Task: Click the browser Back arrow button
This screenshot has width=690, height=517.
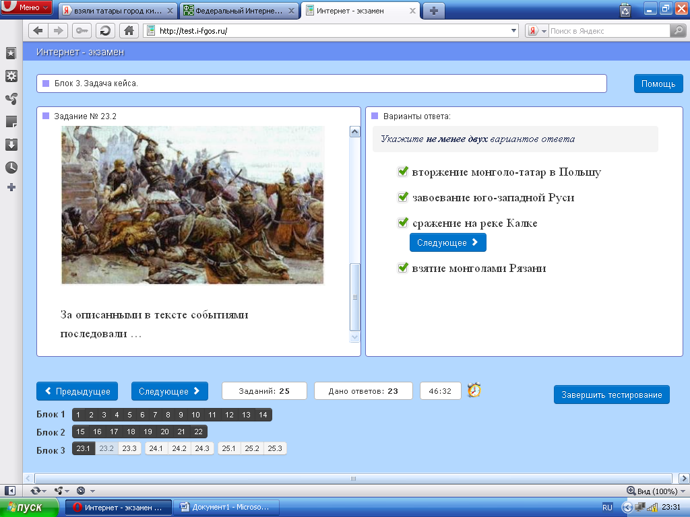Action: (x=38, y=31)
